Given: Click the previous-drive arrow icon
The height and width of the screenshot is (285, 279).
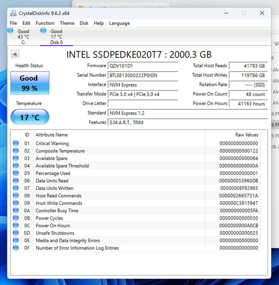Looking at the screenshot, I should [x=15, y=54].
